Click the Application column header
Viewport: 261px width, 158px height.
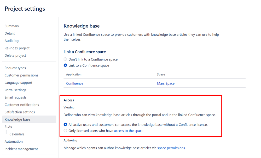[74, 74]
